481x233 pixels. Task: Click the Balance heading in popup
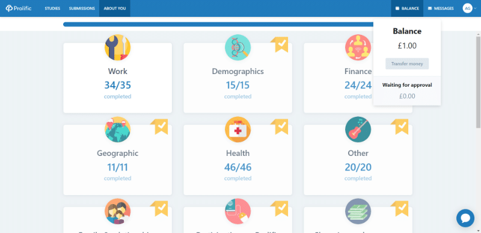[x=407, y=31]
